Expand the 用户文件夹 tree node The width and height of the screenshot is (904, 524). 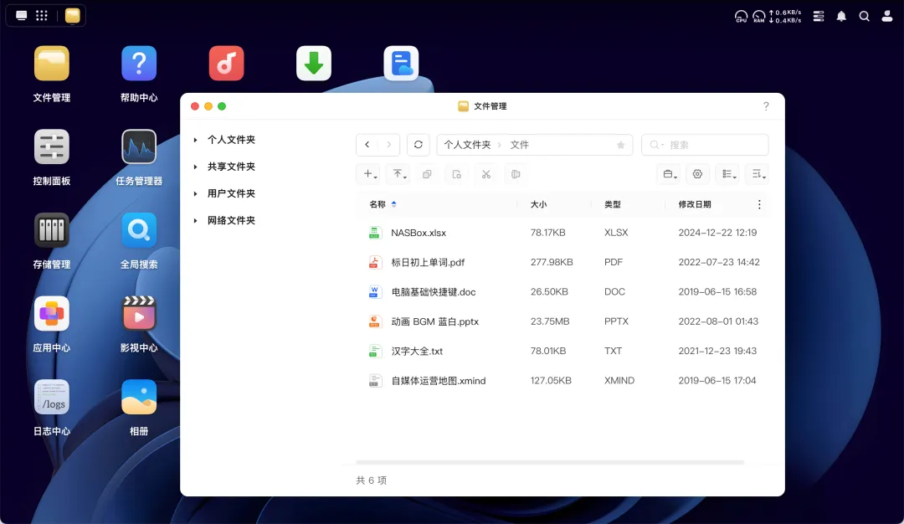pos(195,193)
